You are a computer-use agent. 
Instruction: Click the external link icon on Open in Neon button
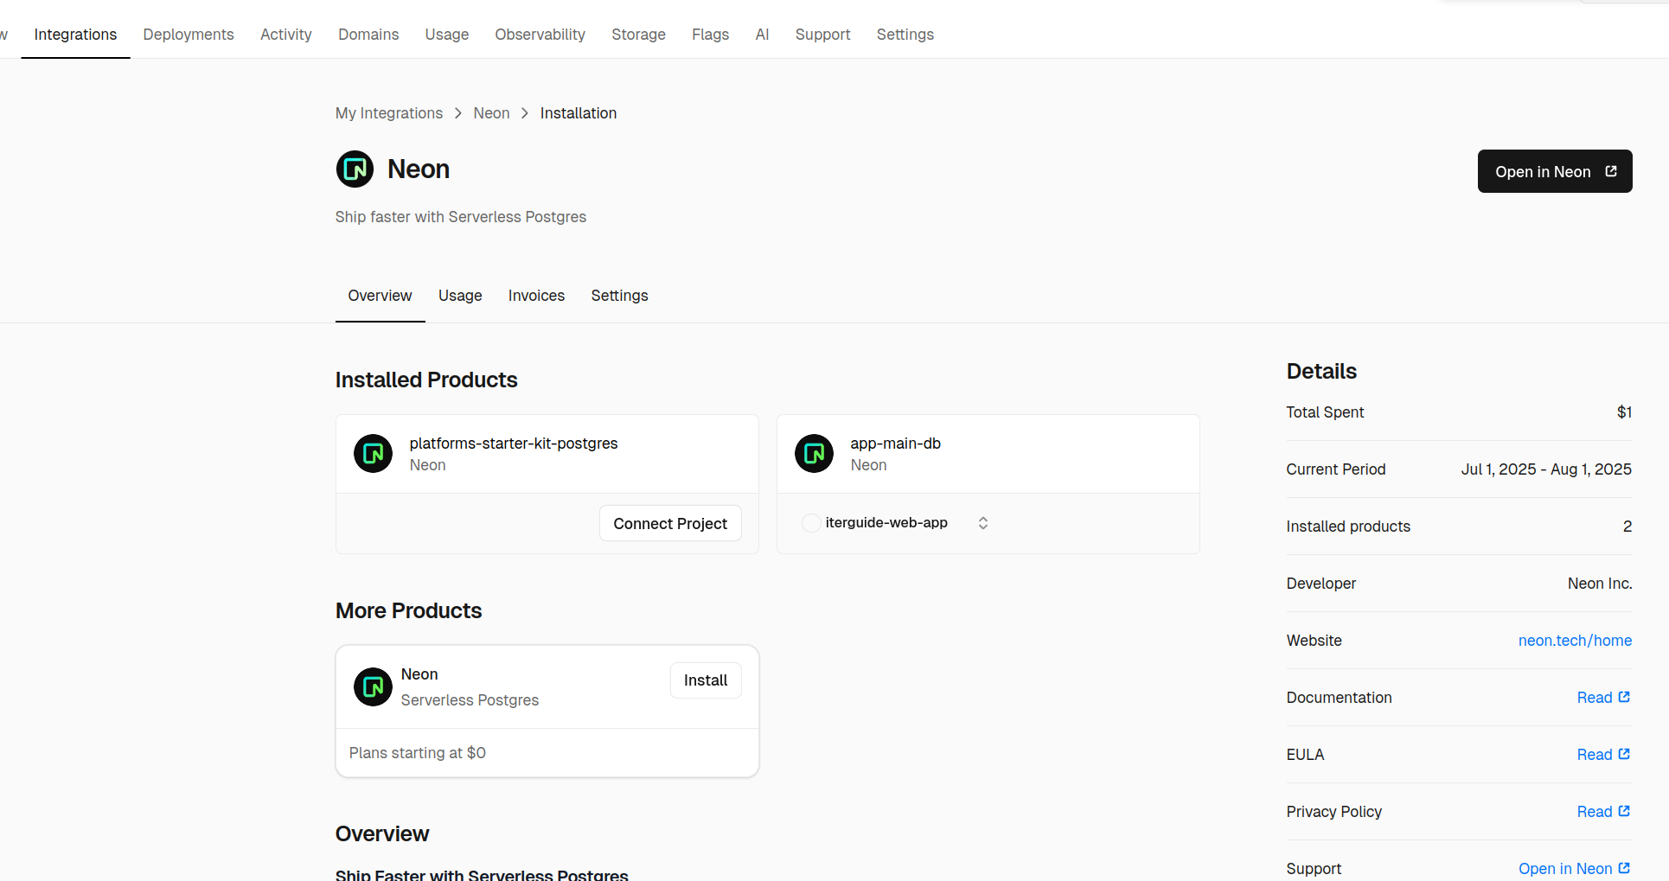(1611, 171)
